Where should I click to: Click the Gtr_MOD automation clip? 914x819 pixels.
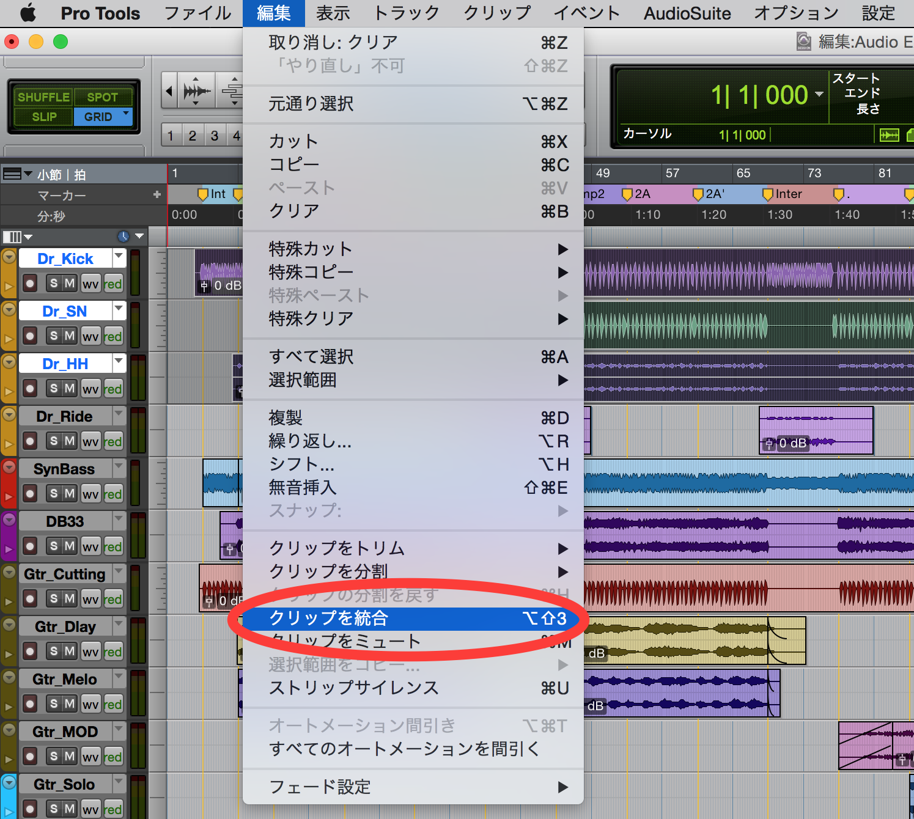(x=876, y=746)
